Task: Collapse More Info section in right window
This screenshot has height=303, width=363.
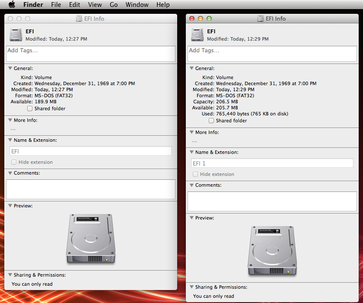Action: click(192, 132)
